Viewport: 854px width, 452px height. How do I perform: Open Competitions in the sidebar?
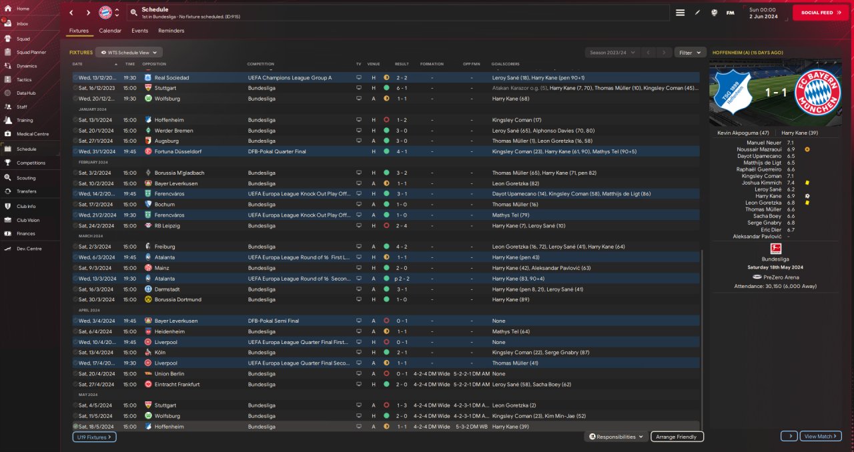[x=30, y=163]
